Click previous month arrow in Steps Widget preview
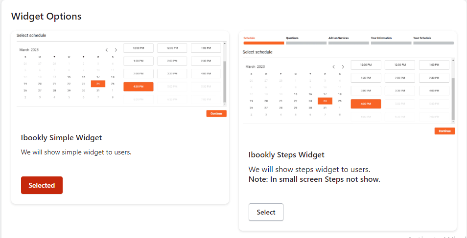 (x=334, y=66)
